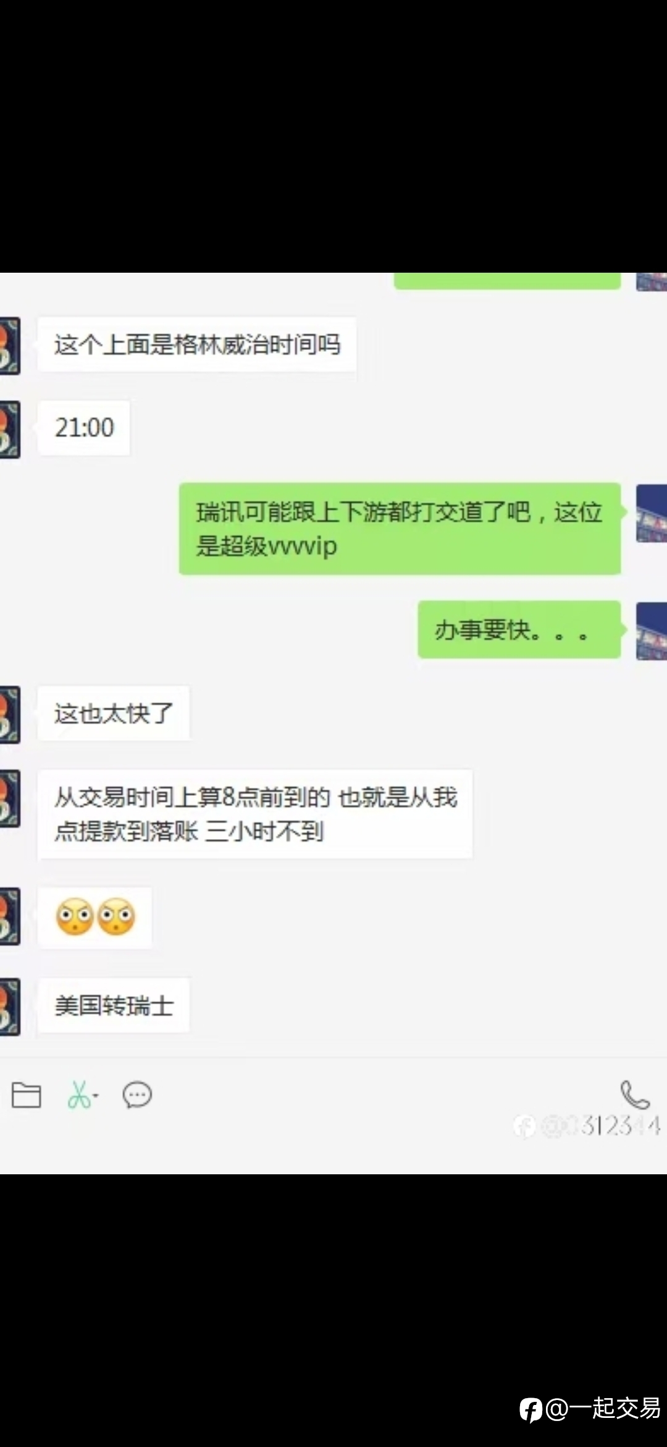Click the avatar next to 美国转瑞士

[10, 1007]
